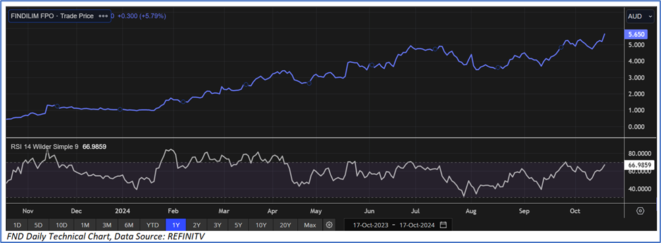The width and height of the screenshot is (661, 243).
Task: Select the 6M time range
Action: [x=129, y=225]
